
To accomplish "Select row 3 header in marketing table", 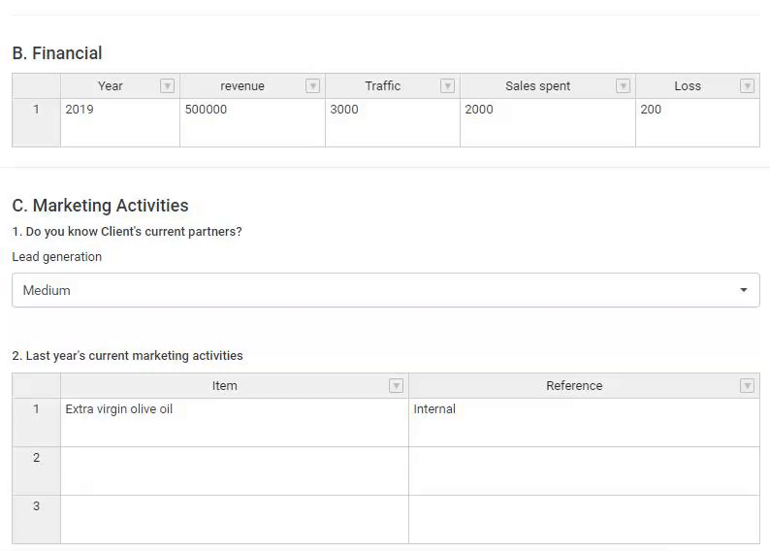I will pos(36,520).
